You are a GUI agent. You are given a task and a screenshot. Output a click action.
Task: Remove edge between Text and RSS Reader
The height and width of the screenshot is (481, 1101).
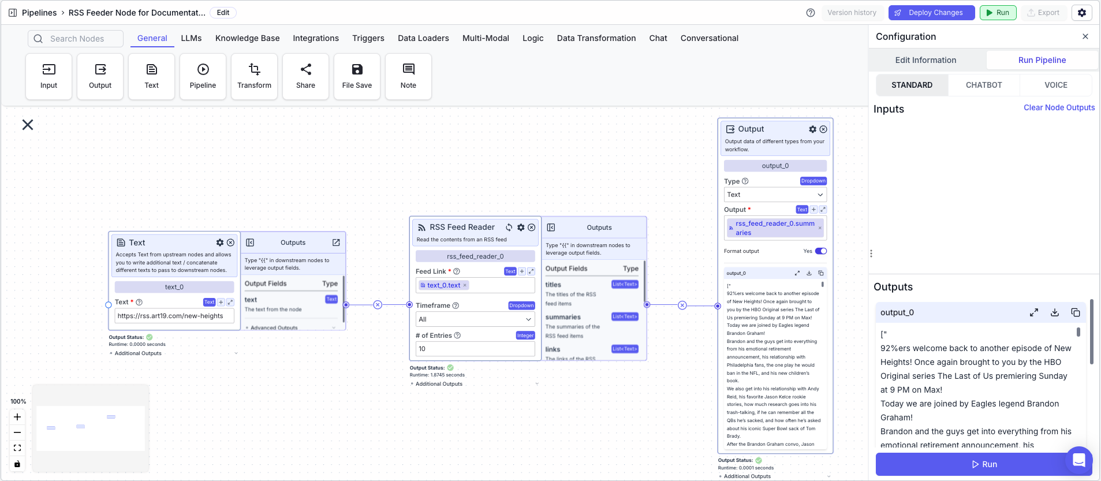[378, 305]
